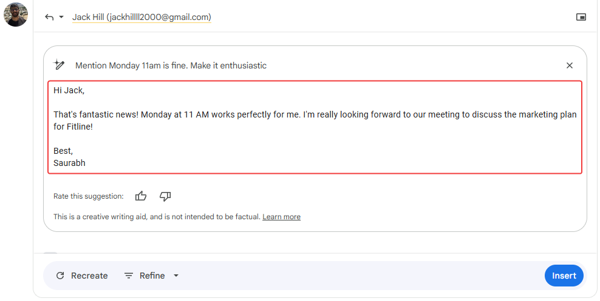600x301 pixels.
Task: Click the creative writing aid disclaimer text
Action: 157,217
